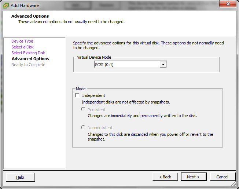Click the 'Specify the advanced options for this virtual disk' text
The image size is (239, 189).
(148, 45)
